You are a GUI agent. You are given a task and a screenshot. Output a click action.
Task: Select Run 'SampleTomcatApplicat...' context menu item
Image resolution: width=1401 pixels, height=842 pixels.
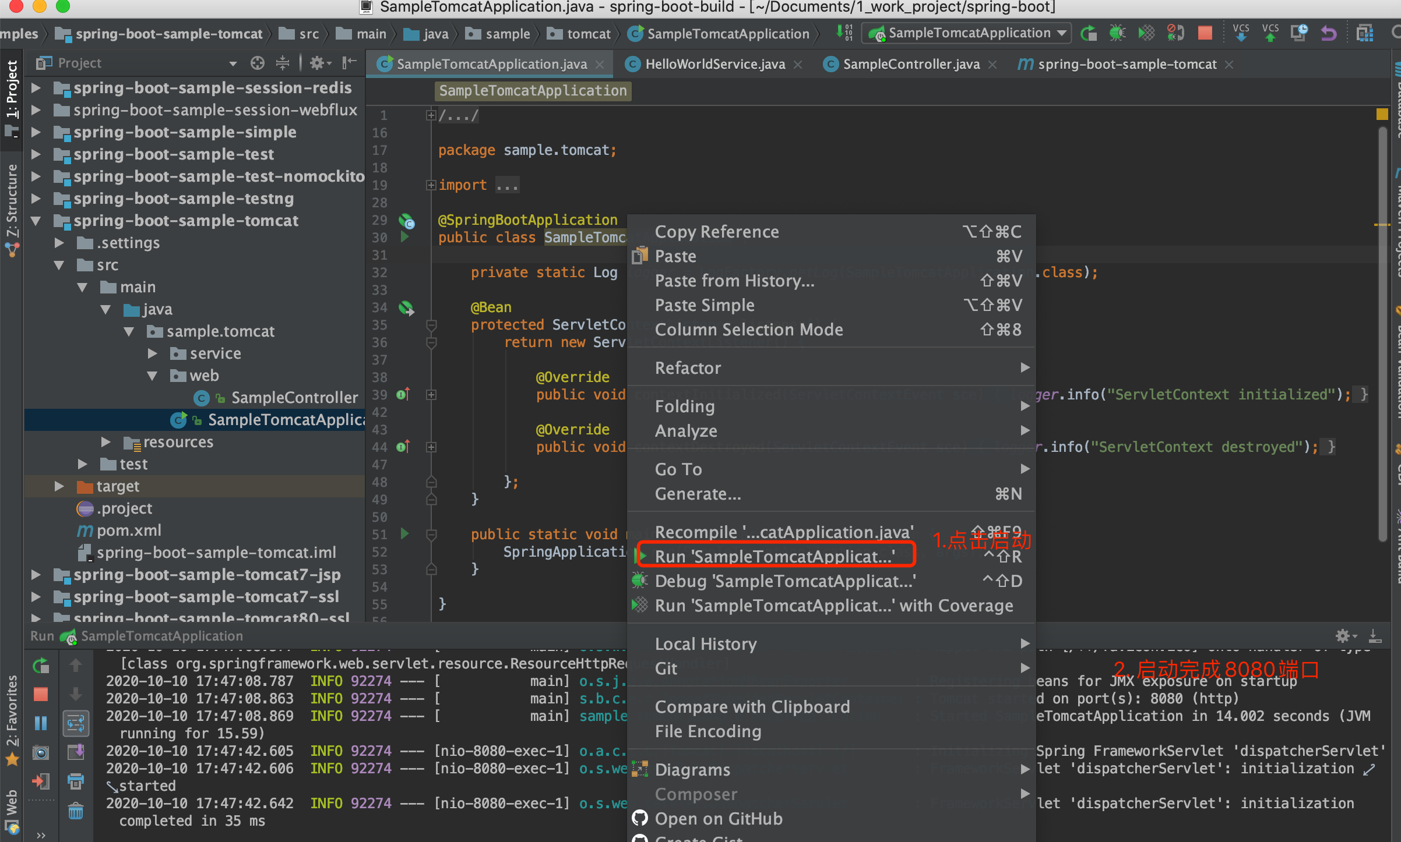[x=832, y=557]
